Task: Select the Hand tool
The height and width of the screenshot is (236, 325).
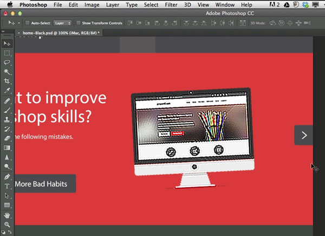Action: click(7, 215)
